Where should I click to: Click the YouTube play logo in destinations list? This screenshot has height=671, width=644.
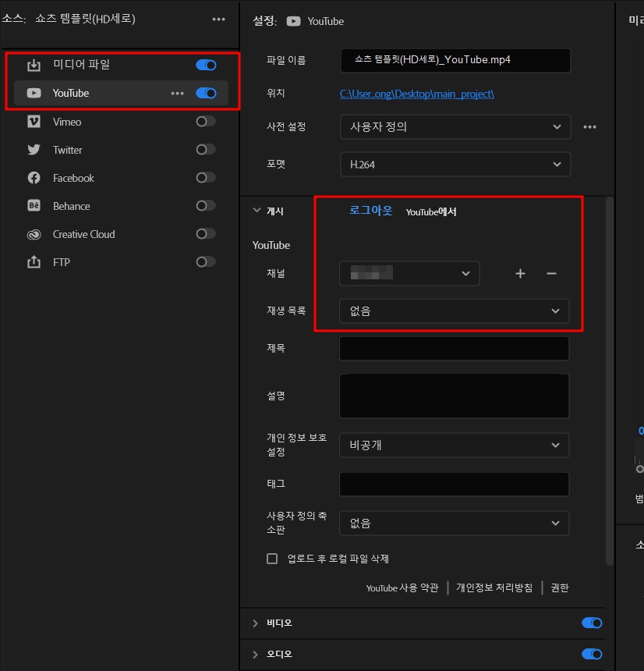[x=34, y=93]
